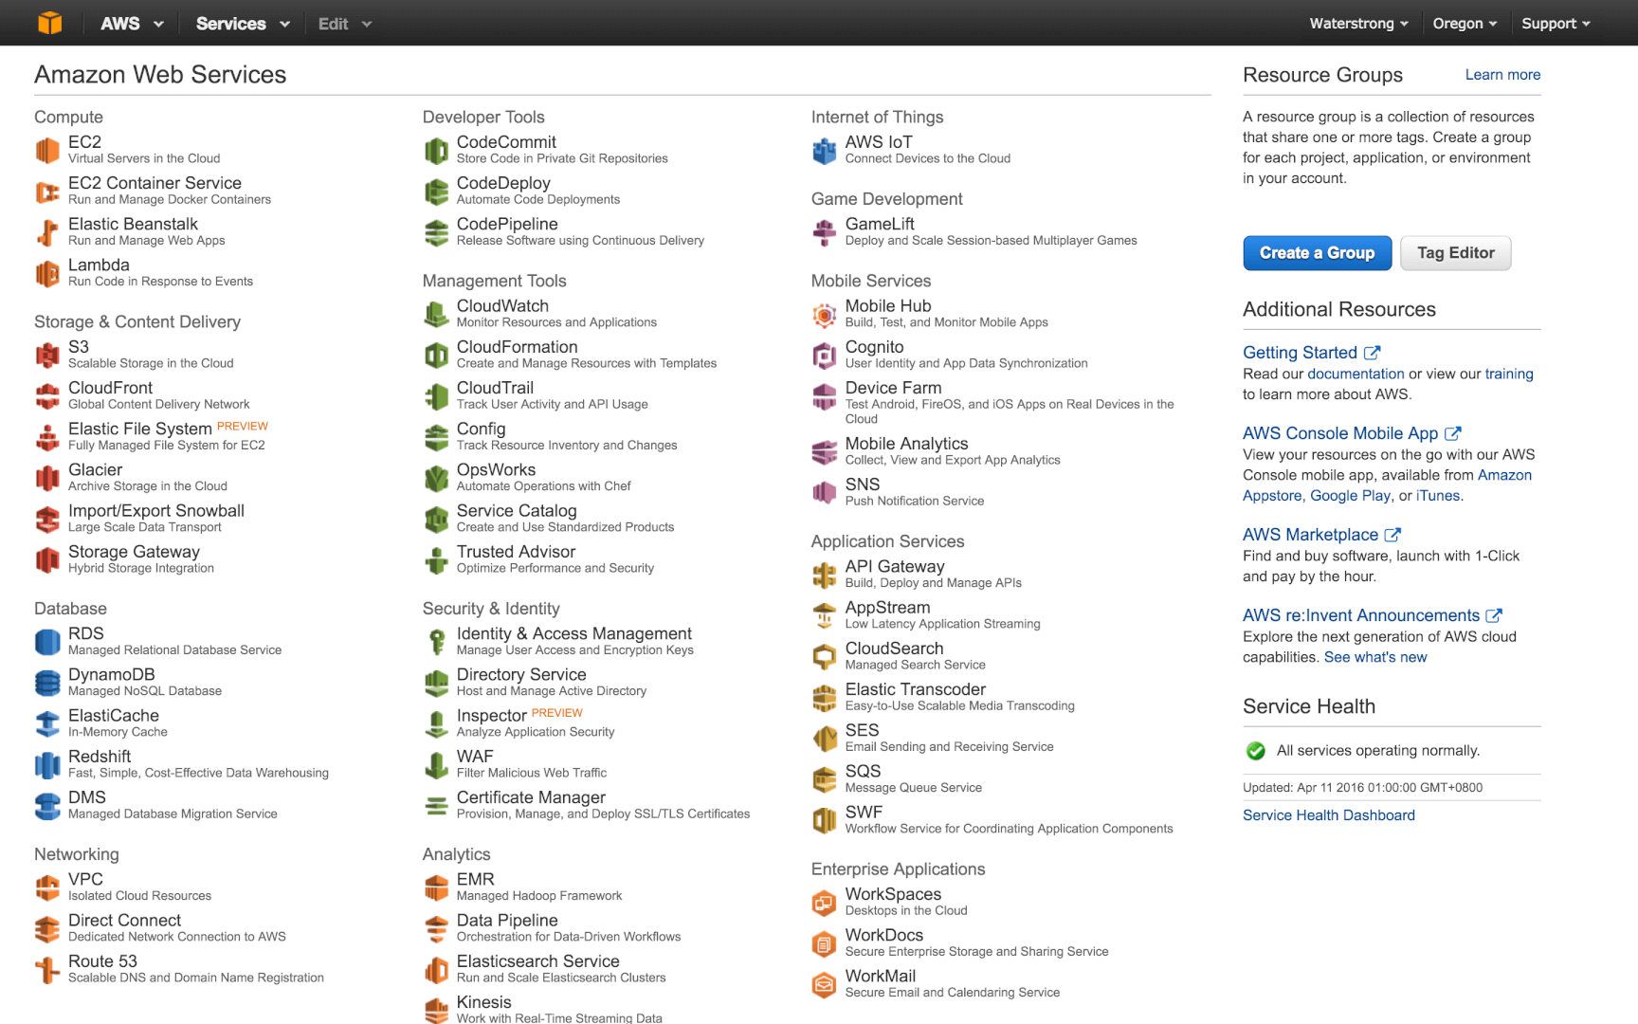The image size is (1638, 1024).
Task: Open the Elasticsearch Service entry
Action: coord(537,961)
